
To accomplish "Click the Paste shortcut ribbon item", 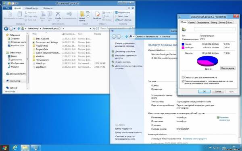I will point(30,20).
